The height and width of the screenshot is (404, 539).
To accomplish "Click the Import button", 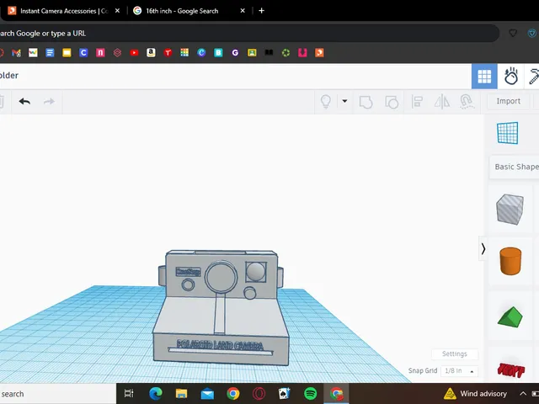I will click(509, 101).
